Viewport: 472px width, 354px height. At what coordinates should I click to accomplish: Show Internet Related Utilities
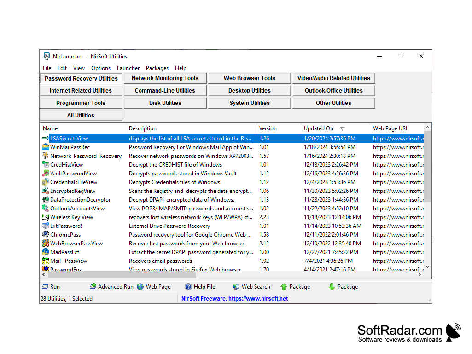[x=81, y=91]
